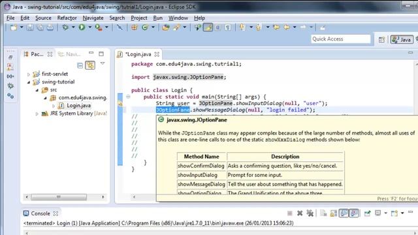Toggle Show Whitespace Characters button
The width and height of the screenshot is (418, 235).
click(x=228, y=27)
